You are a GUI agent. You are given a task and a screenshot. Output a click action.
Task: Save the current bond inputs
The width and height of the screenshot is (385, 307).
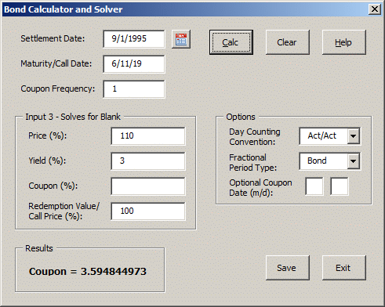pos(288,268)
